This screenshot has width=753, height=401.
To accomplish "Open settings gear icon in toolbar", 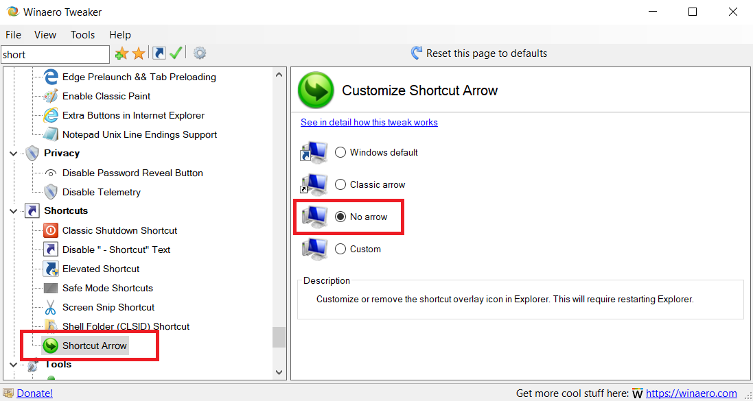I will click(200, 53).
